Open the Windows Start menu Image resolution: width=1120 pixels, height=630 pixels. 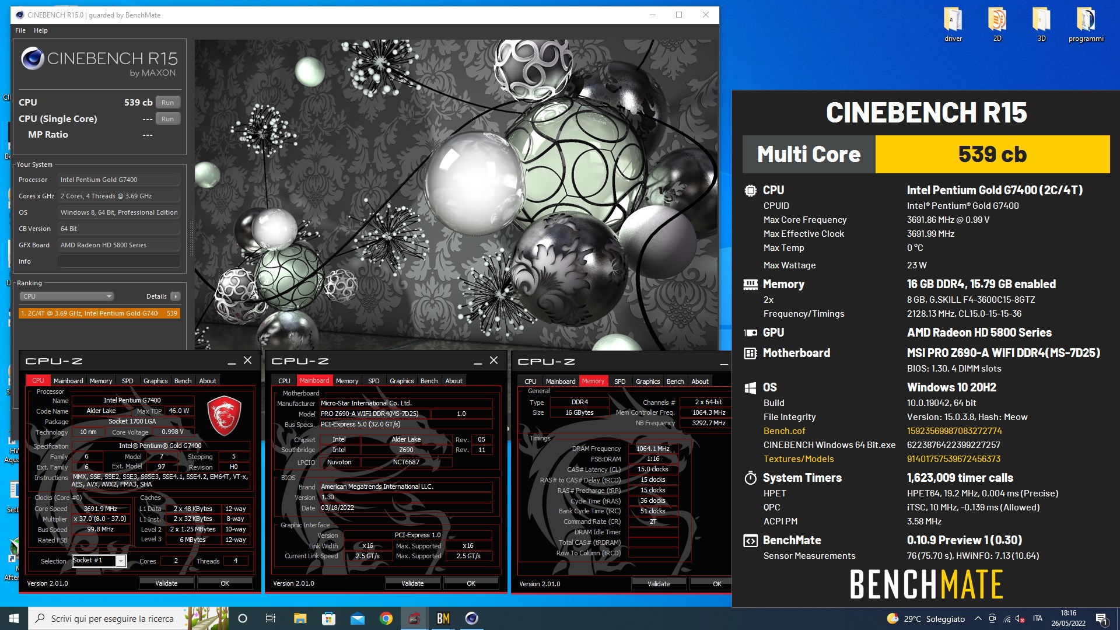pyautogui.click(x=14, y=618)
